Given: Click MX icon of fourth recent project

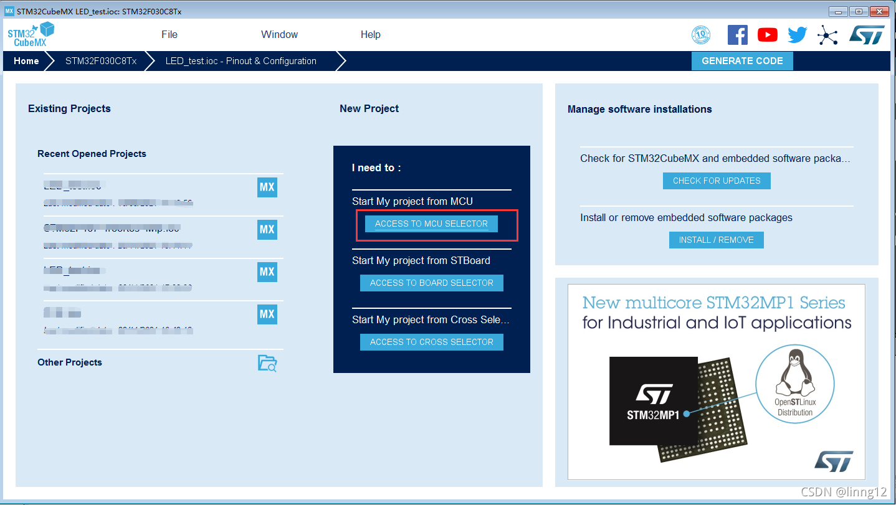Looking at the screenshot, I should [x=267, y=314].
